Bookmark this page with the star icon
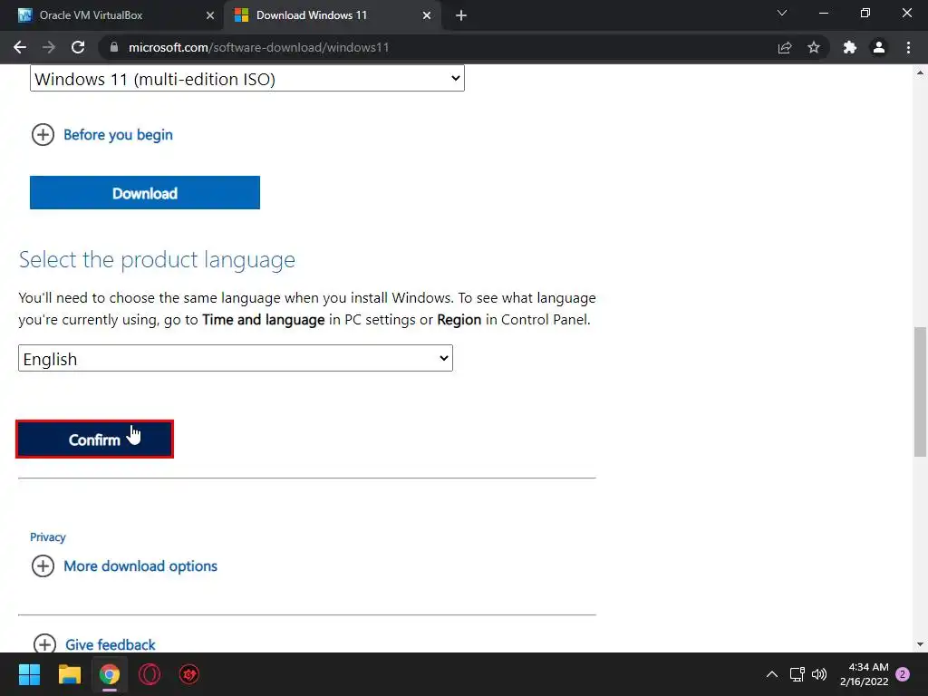This screenshot has width=928, height=696. pos(814,47)
